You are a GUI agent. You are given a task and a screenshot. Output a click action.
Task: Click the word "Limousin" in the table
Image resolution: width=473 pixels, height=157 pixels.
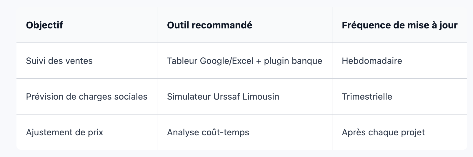coord(261,97)
